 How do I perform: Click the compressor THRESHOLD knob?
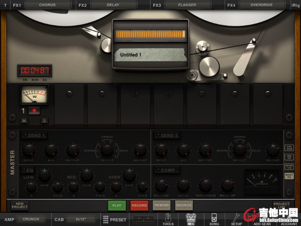coord(205,186)
